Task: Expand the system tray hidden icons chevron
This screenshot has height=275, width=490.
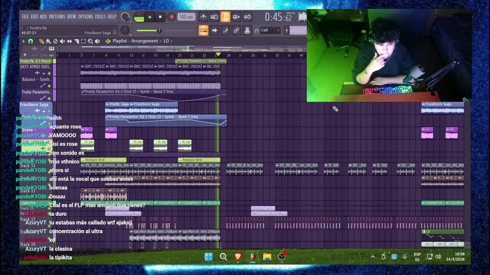Action: click(372, 257)
